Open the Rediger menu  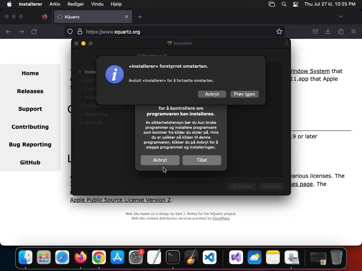pos(76,4)
